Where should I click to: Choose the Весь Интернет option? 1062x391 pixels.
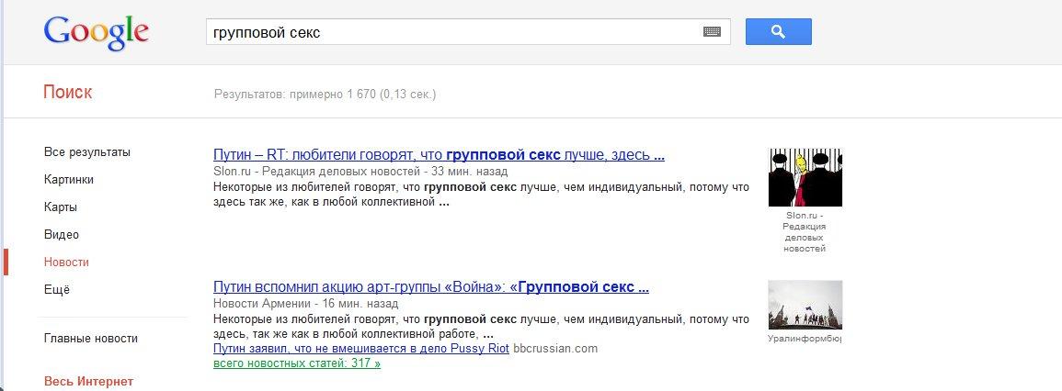pos(88,382)
